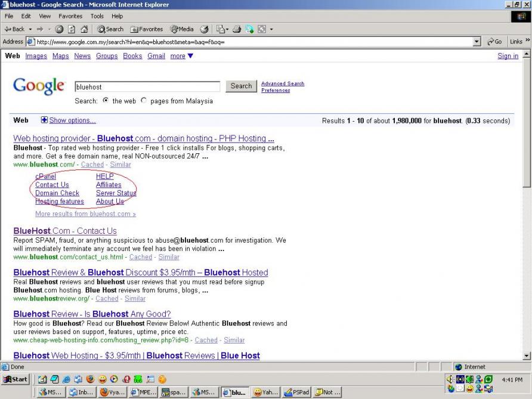This screenshot has width=532, height=399.
Task: Open the Tools menu
Action: point(97,16)
